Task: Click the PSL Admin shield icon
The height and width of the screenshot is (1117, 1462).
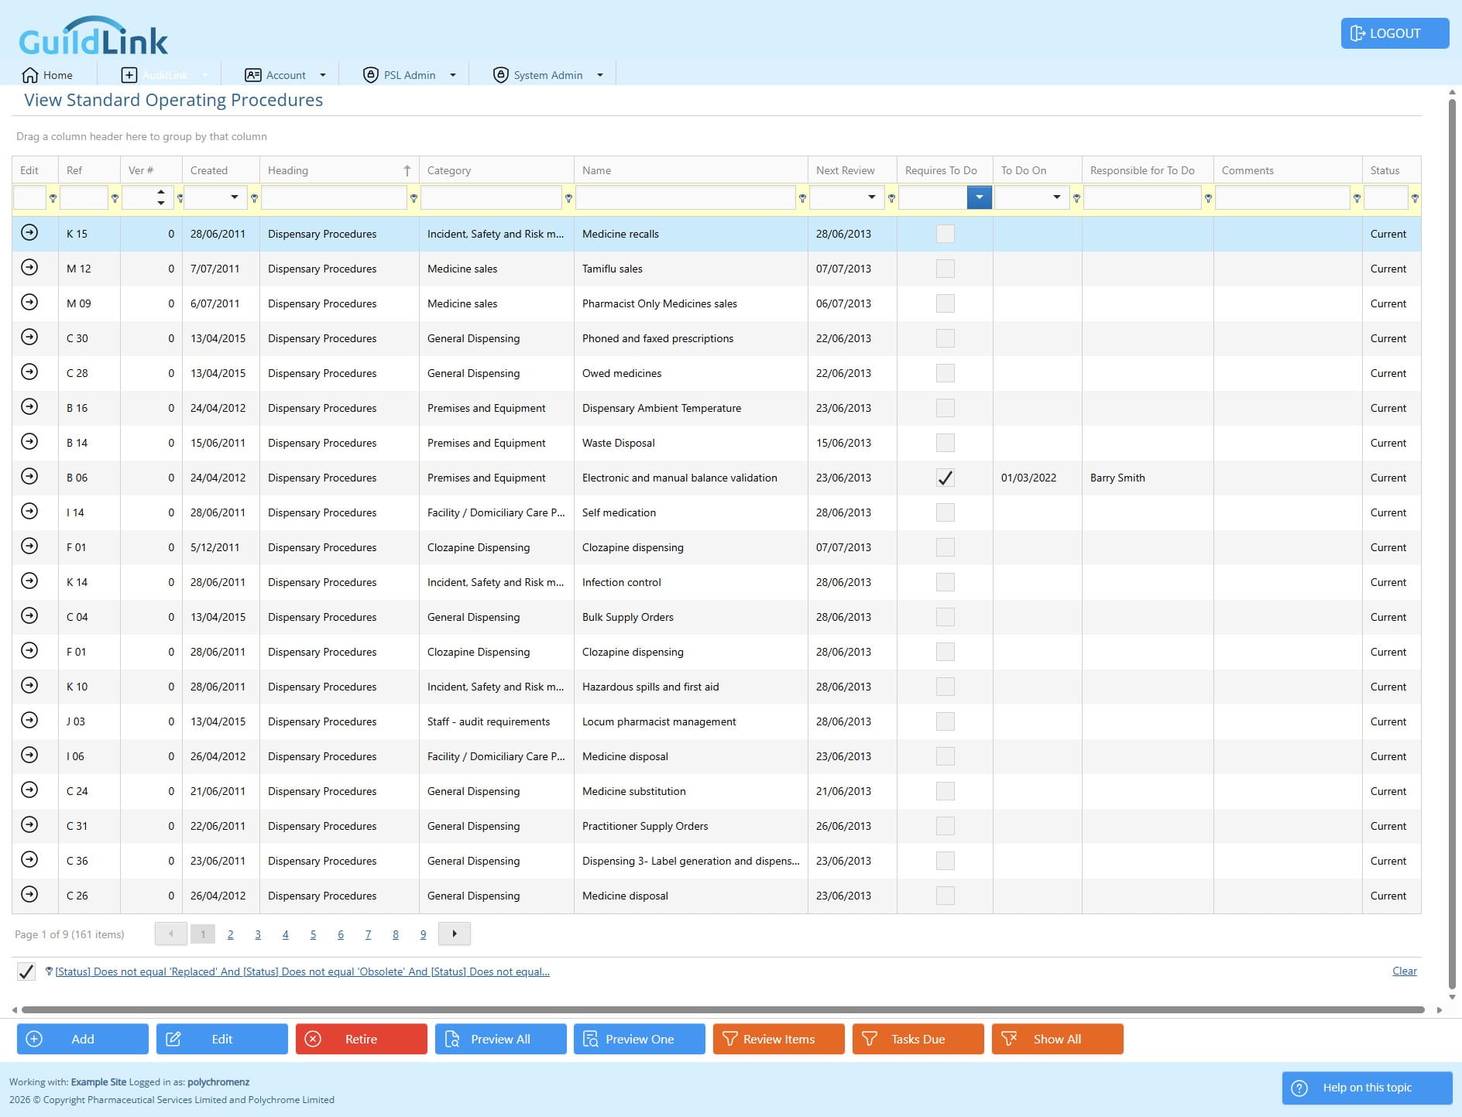Action: click(370, 75)
